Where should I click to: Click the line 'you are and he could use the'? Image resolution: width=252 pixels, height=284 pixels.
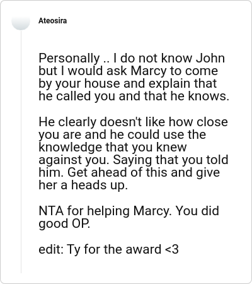point(122,134)
